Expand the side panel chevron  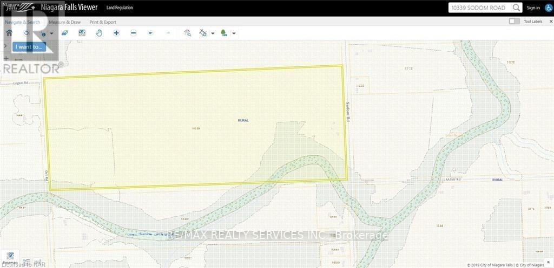5,47
